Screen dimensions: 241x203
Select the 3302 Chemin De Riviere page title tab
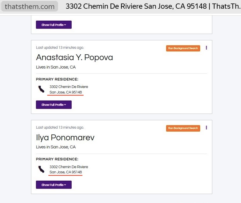click(x=153, y=6)
